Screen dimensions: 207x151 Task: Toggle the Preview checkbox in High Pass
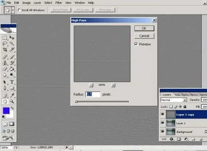tap(136, 44)
